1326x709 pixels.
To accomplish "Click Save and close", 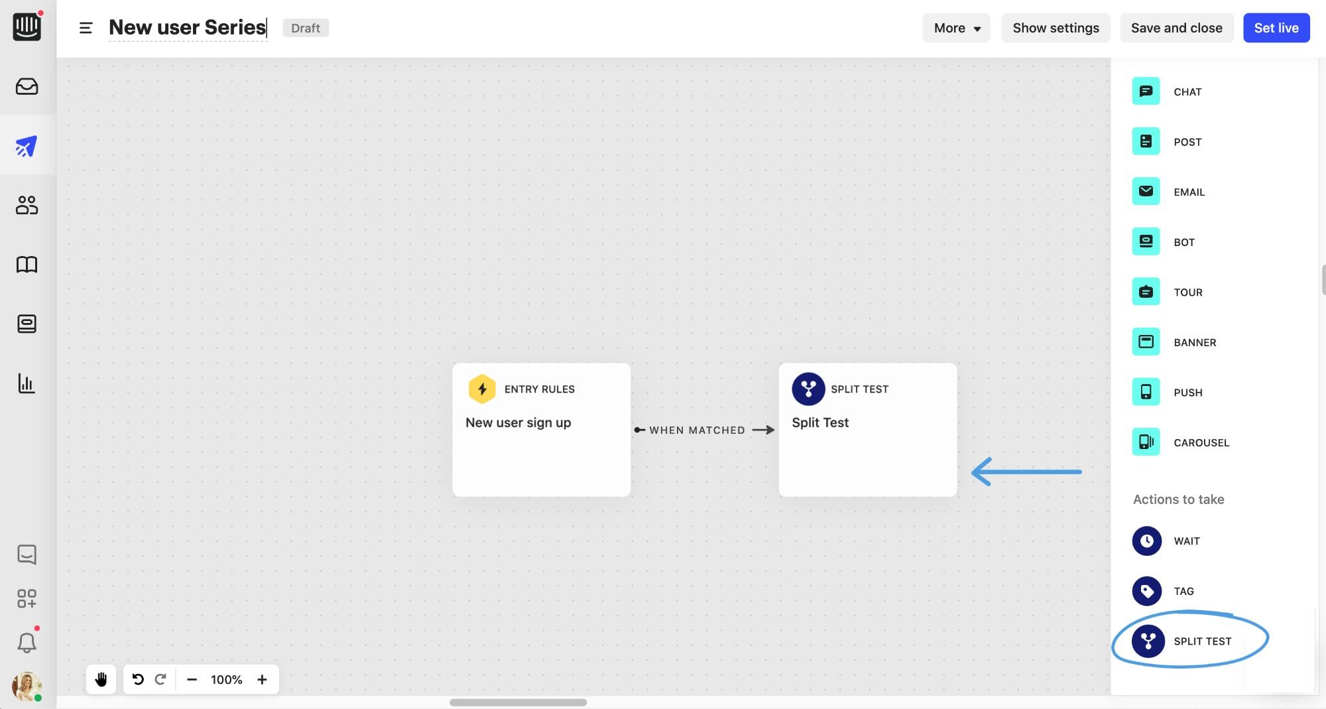I will coord(1176,28).
